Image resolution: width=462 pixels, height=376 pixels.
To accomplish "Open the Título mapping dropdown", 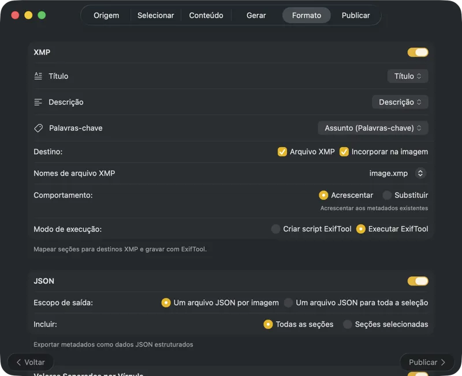I will 408,76.
